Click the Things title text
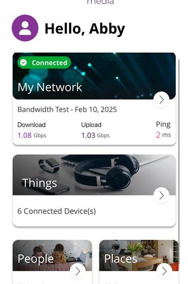The image size is (188, 284). pos(39,183)
